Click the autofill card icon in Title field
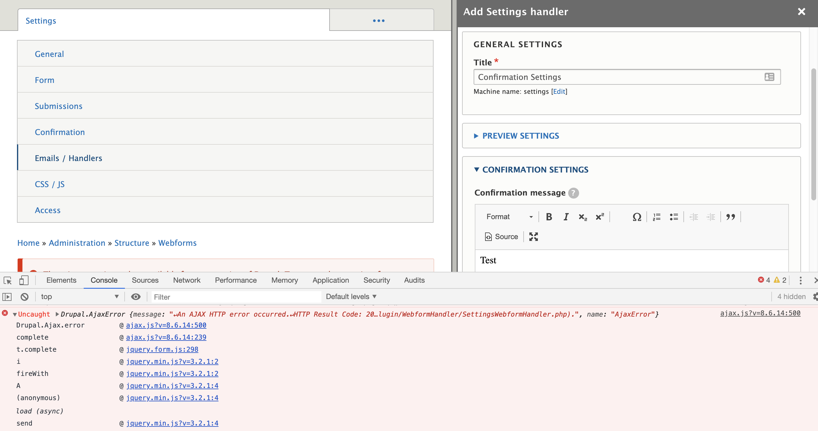Viewport: 818px width, 431px height. tap(769, 77)
